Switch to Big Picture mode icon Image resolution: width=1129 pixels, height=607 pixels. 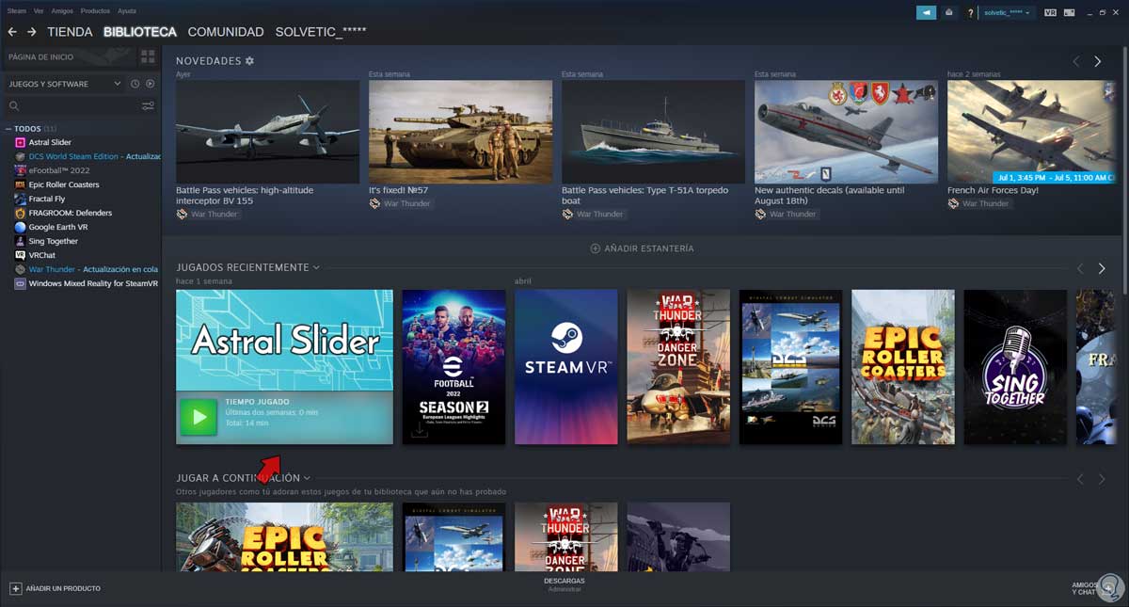[1068, 12]
